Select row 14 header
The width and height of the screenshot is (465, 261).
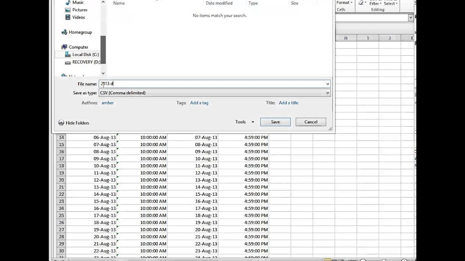click(61, 137)
